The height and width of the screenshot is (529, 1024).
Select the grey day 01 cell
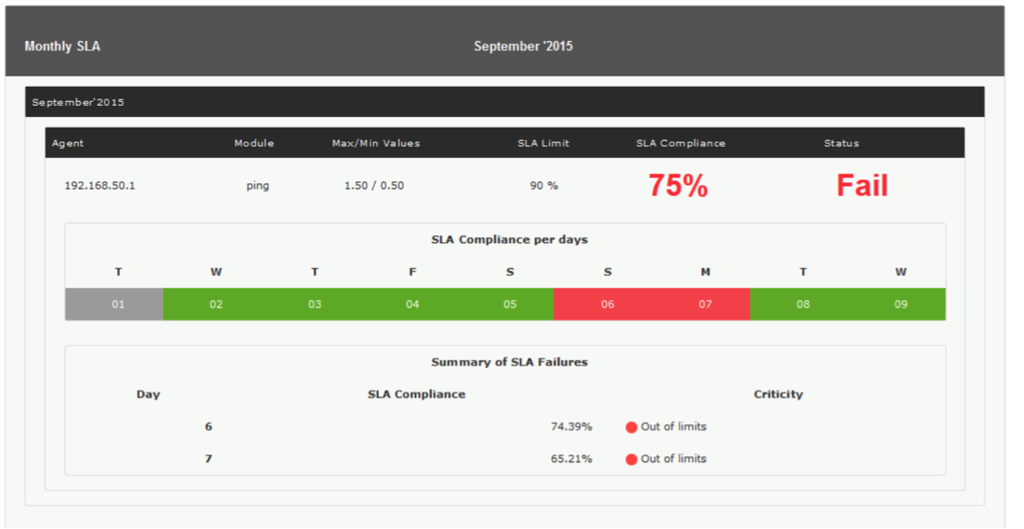114,304
